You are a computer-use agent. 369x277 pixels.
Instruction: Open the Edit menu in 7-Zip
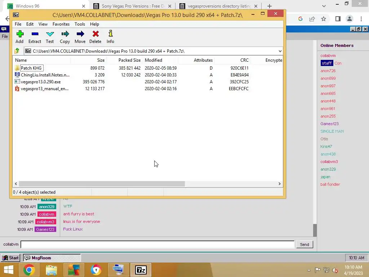coord(30,24)
